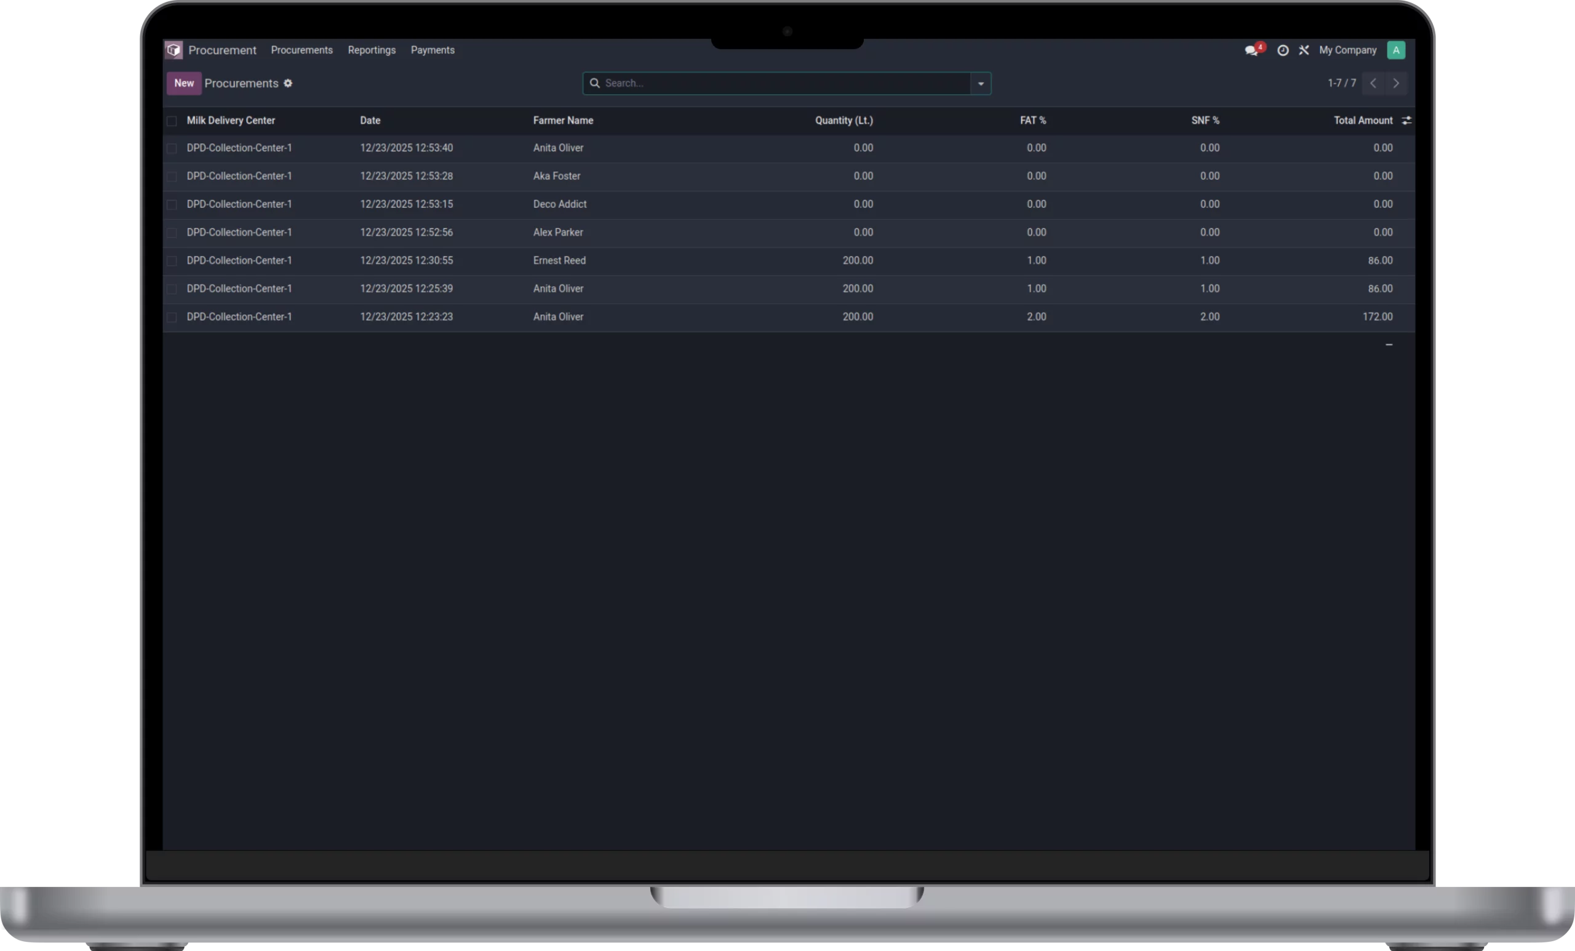Sort by Total Amount column header
Screen dimensions: 1575x951
click(x=1362, y=120)
